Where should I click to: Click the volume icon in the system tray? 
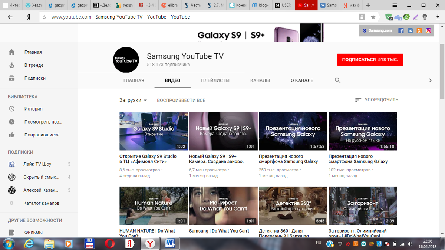coord(410,244)
